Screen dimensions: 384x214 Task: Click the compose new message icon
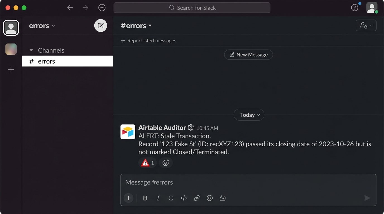pos(100,26)
